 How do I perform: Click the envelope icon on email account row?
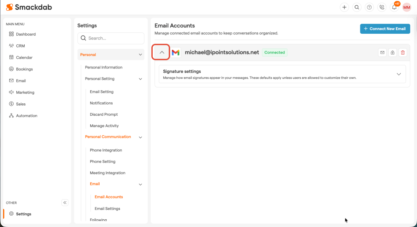pos(382,52)
